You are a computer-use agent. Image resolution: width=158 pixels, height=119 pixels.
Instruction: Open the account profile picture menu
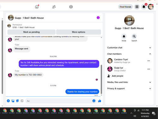pos(151,7)
